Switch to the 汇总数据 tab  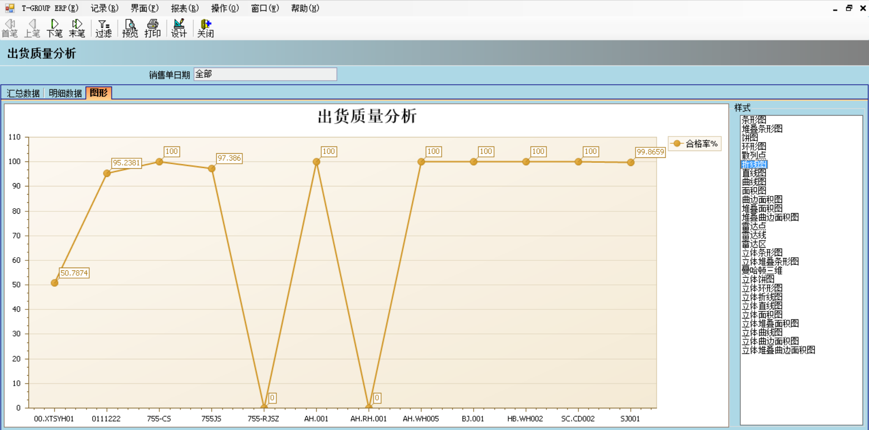click(x=23, y=93)
